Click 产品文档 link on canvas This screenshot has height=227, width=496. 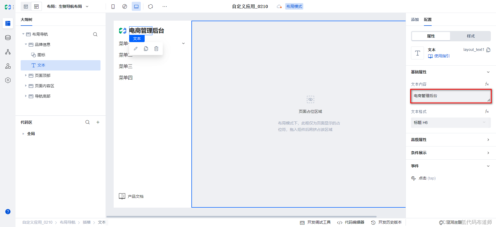point(131,196)
